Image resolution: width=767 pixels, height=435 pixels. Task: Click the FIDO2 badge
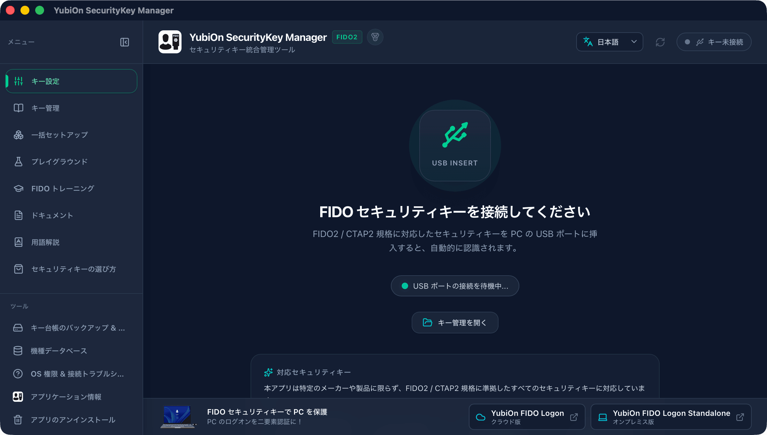click(347, 37)
